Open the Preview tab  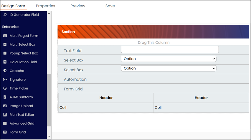[78, 6]
